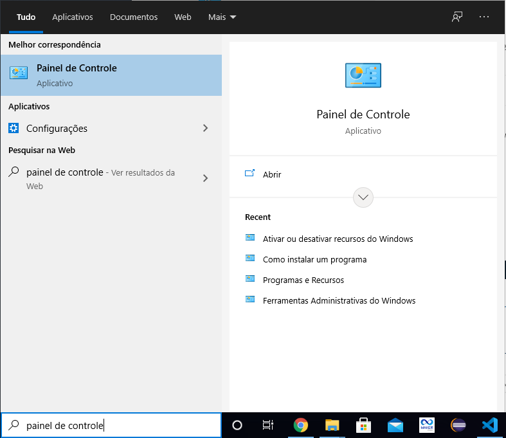Launch Microsoft Store from the taskbar

(x=363, y=425)
